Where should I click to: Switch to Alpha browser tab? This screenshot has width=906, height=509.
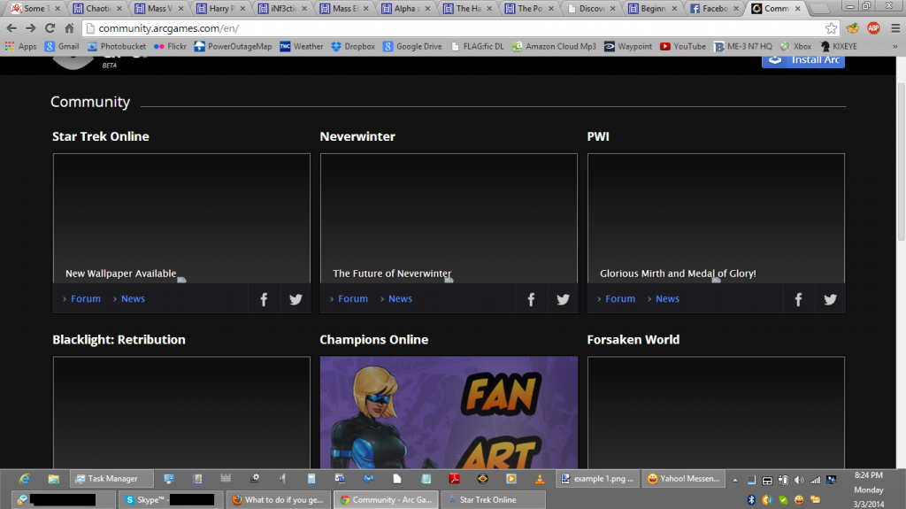click(x=405, y=8)
